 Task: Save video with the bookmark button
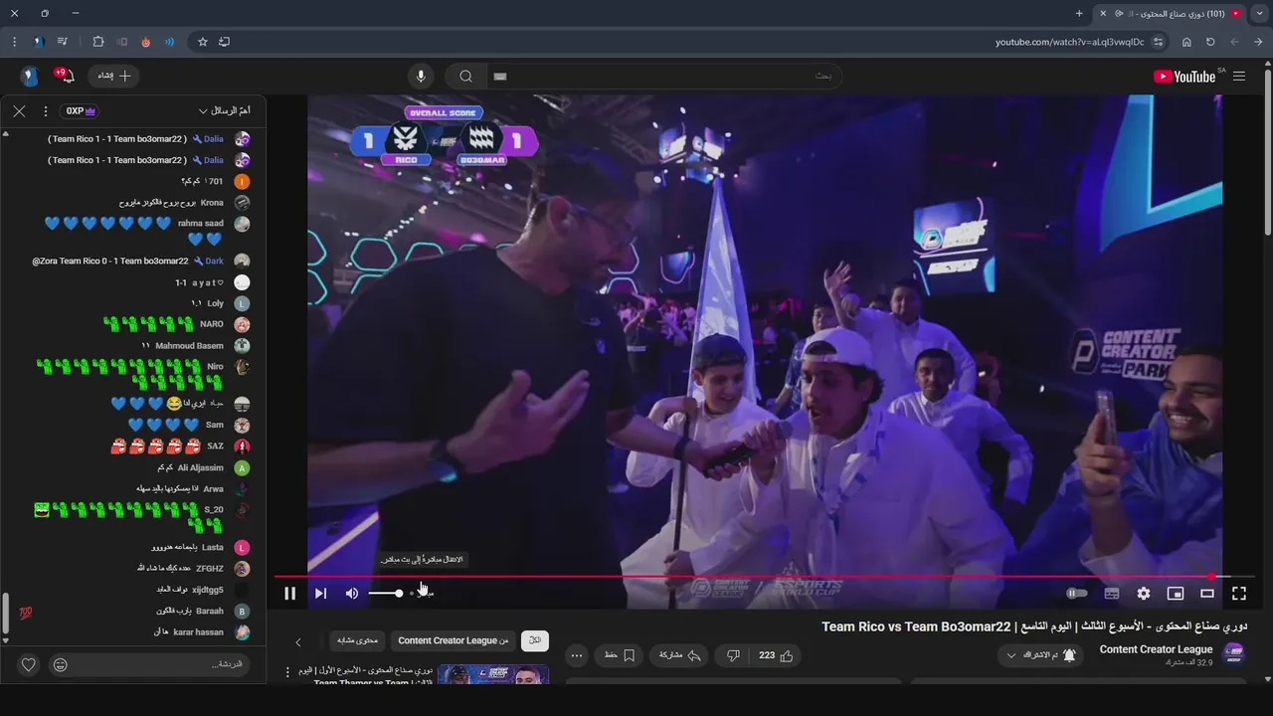click(x=619, y=655)
